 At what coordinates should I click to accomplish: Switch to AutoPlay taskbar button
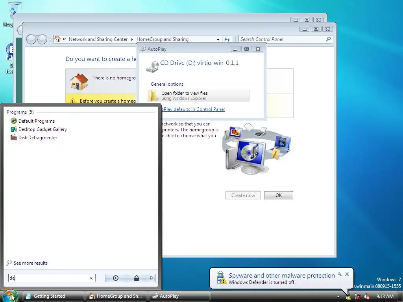[x=179, y=296]
